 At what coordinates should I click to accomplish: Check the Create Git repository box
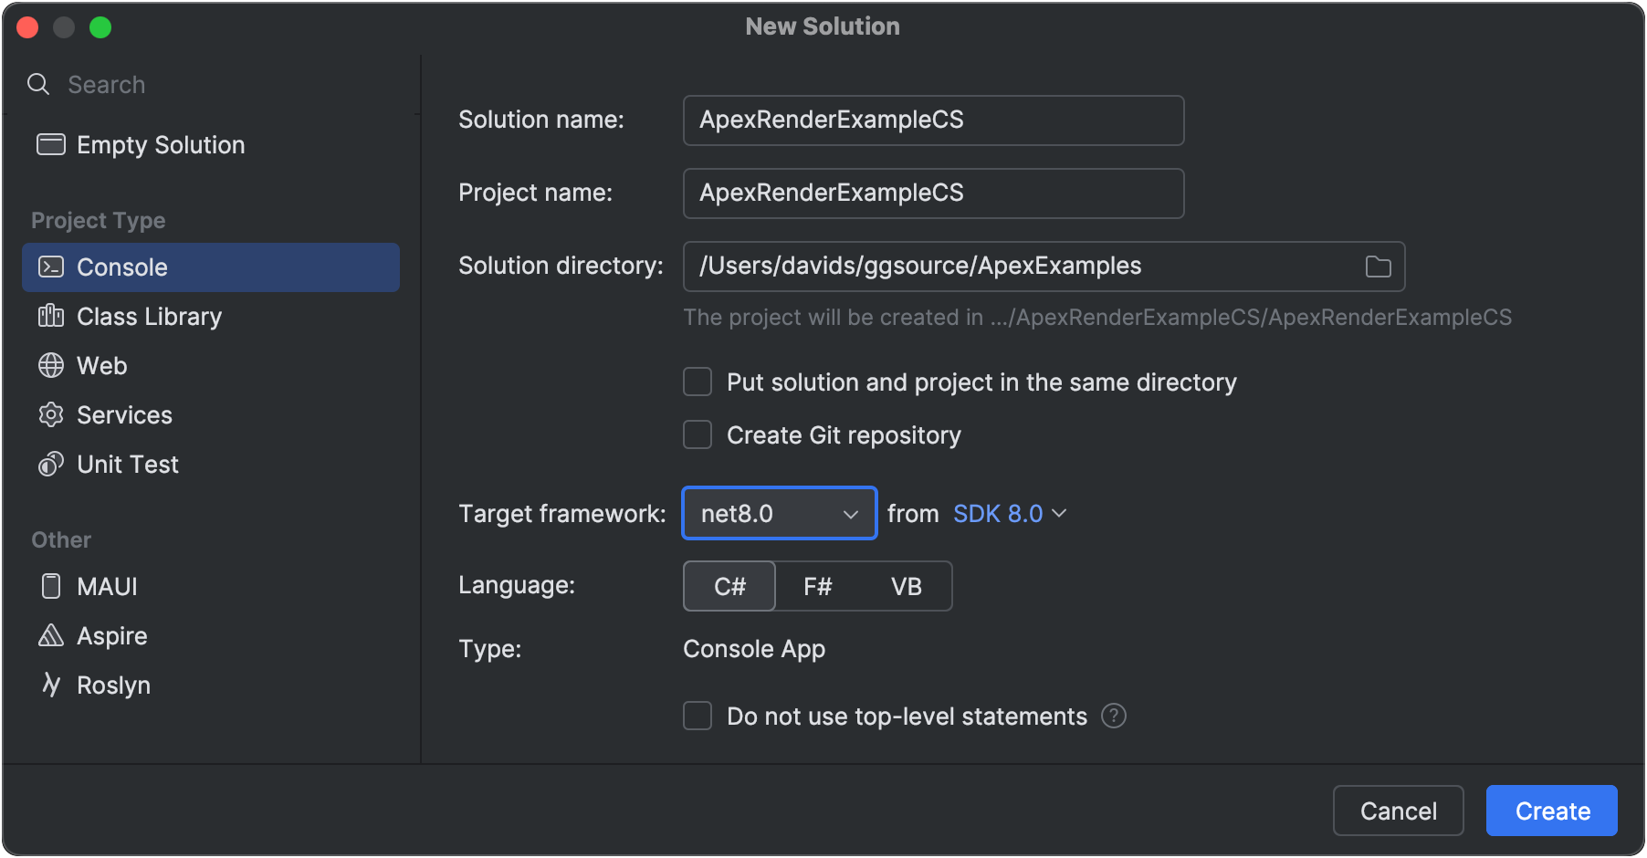coord(698,434)
